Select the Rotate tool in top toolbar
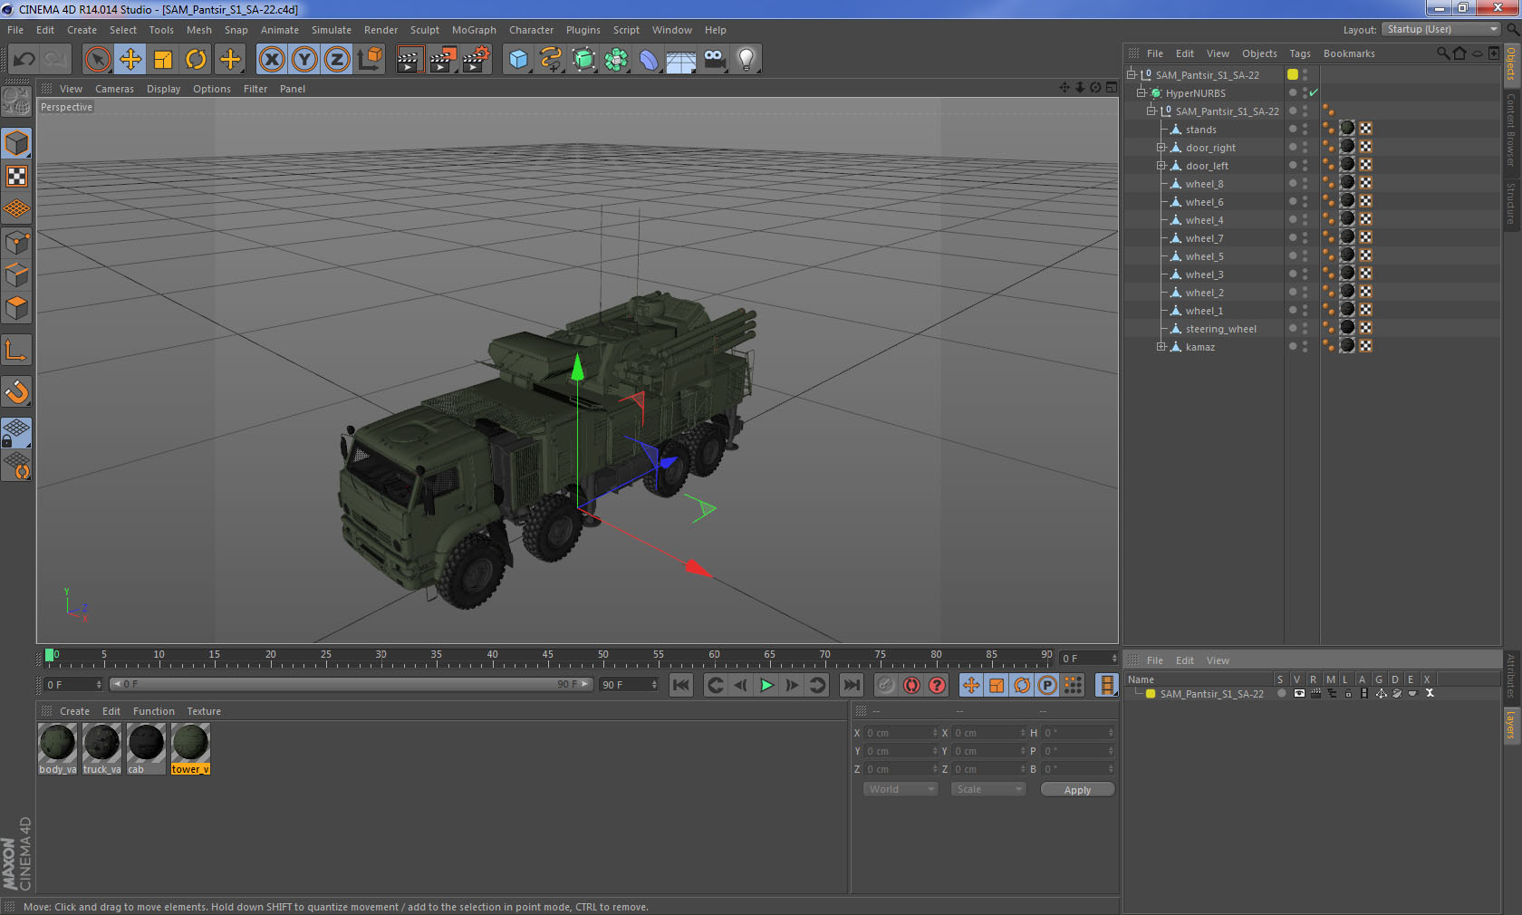Image resolution: width=1522 pixels, height=915 pixels. click(x=196, y=60)
